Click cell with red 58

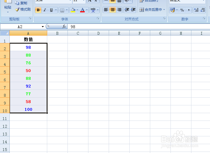28,102
